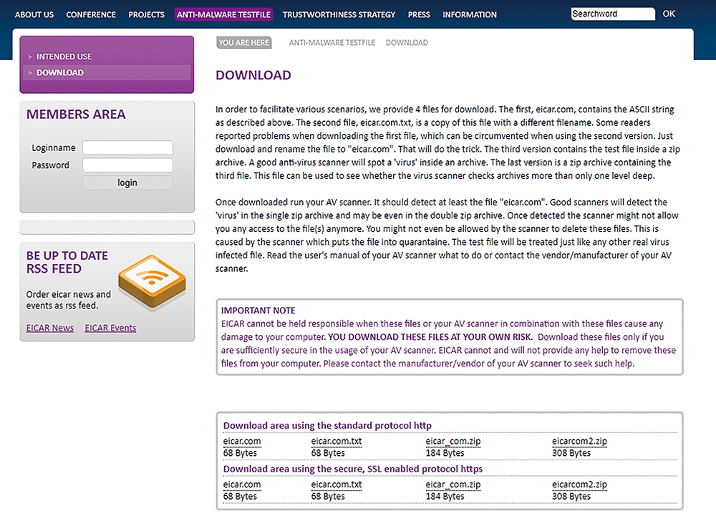Click the Anti-Malware Testfile breadcrumb
This screenshot has height=521, width=716.
pos(332,42)
